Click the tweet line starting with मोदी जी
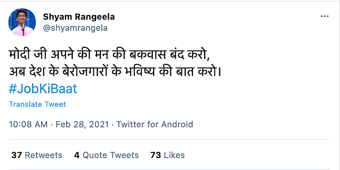340x170 pixels. click(x=109, y=55)
